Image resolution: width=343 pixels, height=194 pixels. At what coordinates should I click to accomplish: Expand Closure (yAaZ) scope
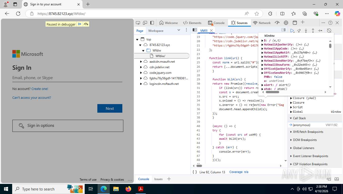[x=291, y=98]
